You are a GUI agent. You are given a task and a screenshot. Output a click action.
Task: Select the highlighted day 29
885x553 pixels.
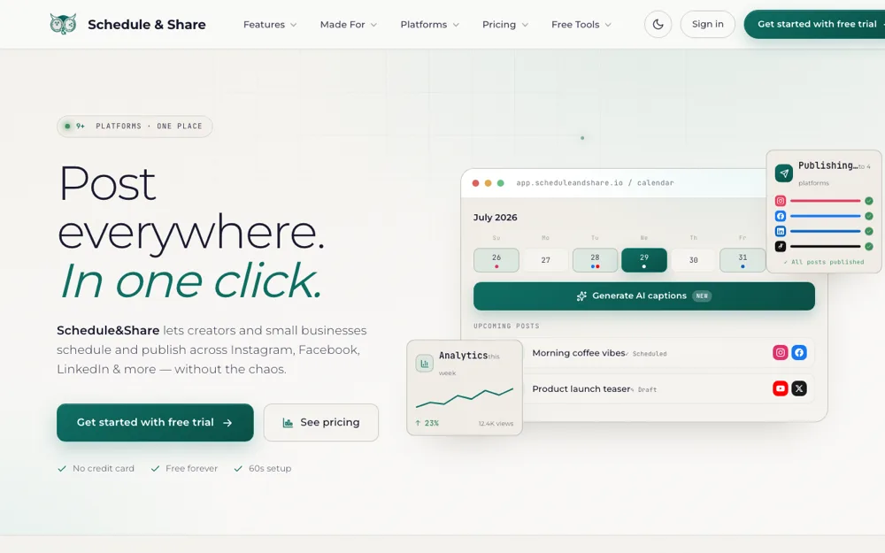(644, 260)
